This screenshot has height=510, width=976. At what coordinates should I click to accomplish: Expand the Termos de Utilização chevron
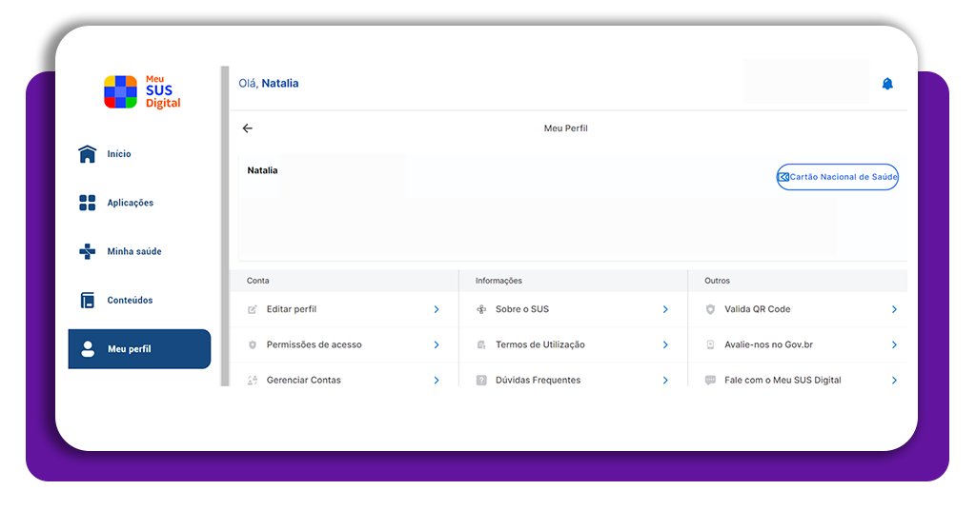pos(665,344)
